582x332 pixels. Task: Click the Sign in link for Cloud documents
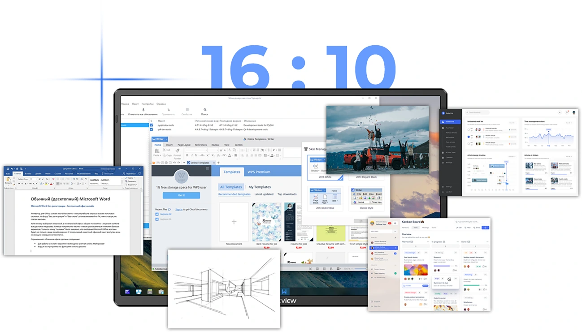point(178,209)
